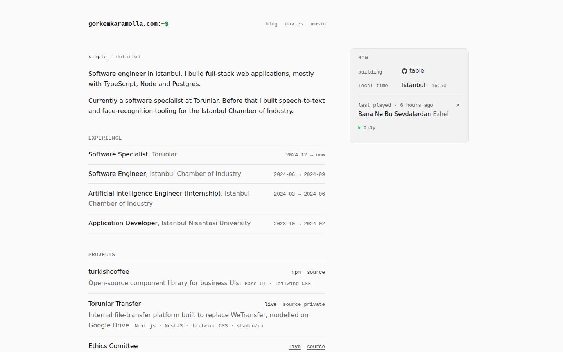The width and height of the screenshot is (563, 352).
Task: Click the Artificial Intelligence Engineer (Internship) entry
Action: tap(206, 199)
